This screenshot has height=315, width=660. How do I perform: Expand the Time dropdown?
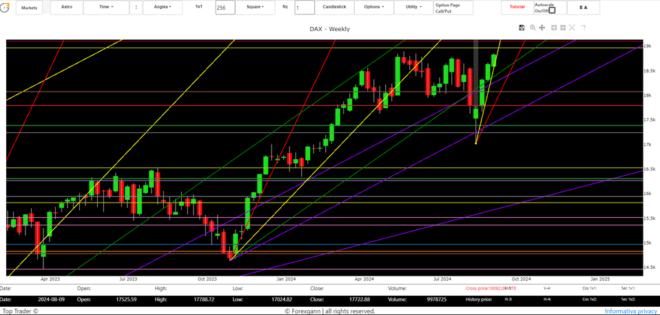point(105,7)
